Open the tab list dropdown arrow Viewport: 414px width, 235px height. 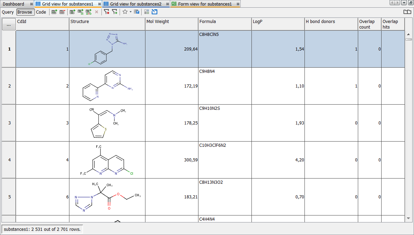point(404,3)
